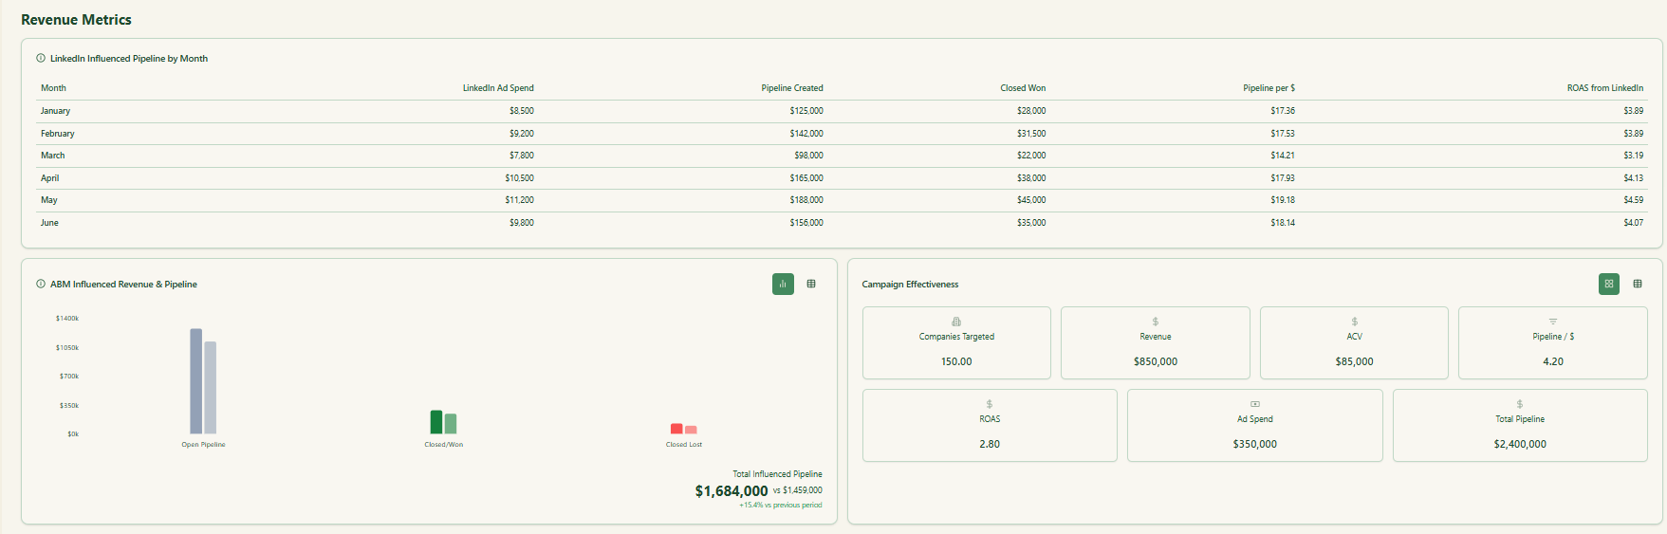The width and height of the screenshot is (1667, 534).
Task: Click February ad spend $9,200
Action: [522, 134]
